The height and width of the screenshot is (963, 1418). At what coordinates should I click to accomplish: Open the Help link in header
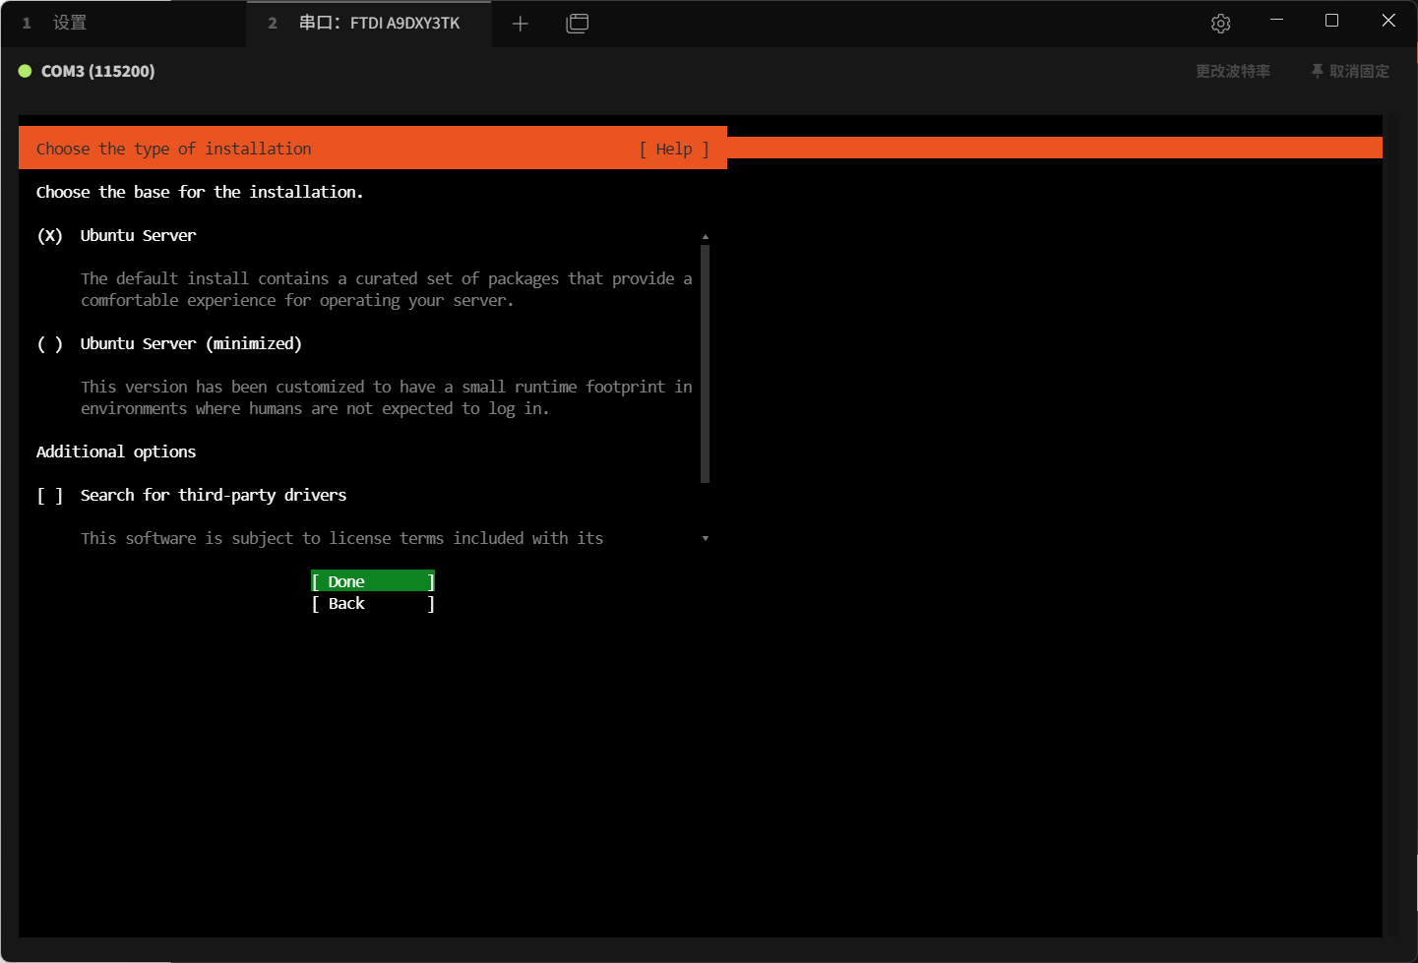pyautogui.click(x=674, y=150)
